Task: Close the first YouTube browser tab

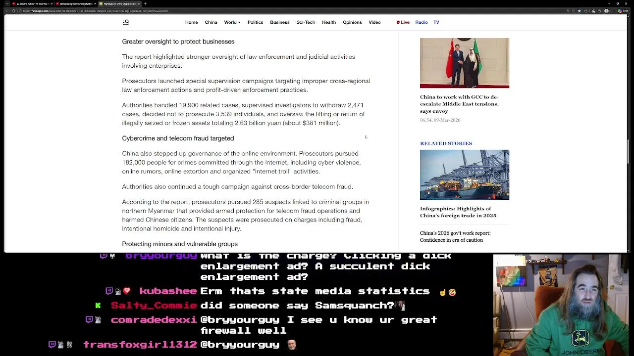Action: pyautogui.click(x=52, y=3)
